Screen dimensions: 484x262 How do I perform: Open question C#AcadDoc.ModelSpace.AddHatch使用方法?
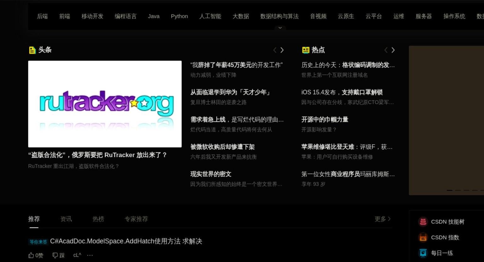[126, 241]
